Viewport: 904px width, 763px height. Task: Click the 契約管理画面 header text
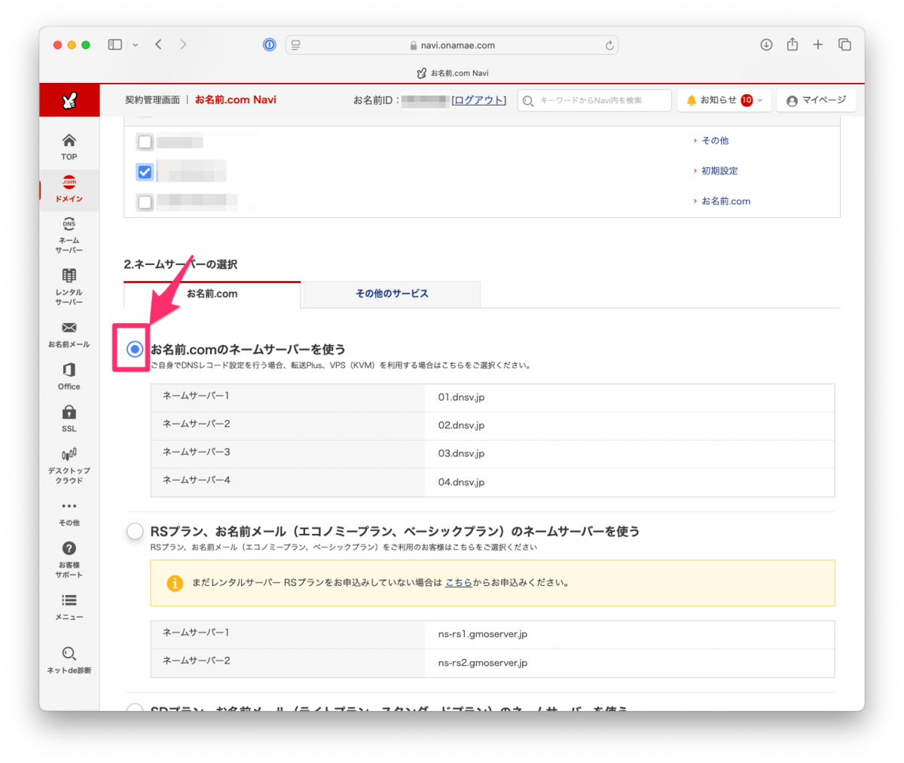pos(152,99)
